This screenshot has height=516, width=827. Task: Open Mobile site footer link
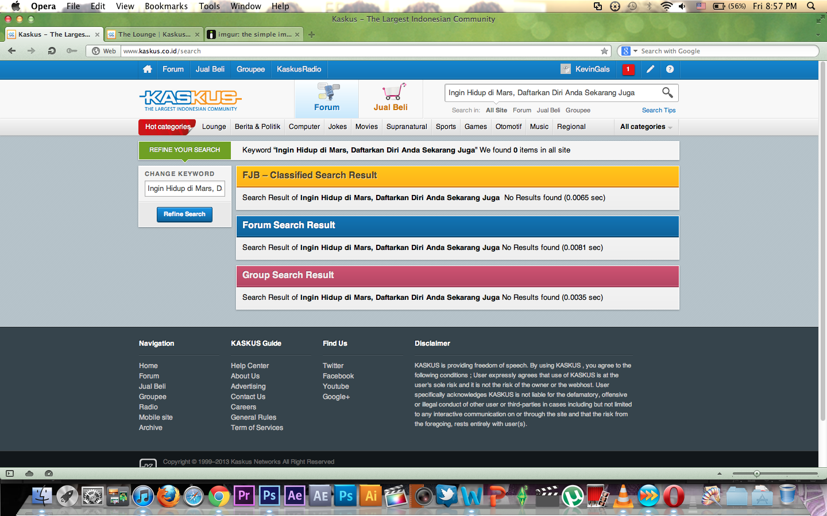click(x=156, y=417)
